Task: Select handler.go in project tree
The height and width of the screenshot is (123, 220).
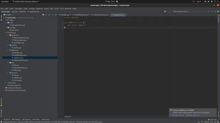Action: coord(17,53)
